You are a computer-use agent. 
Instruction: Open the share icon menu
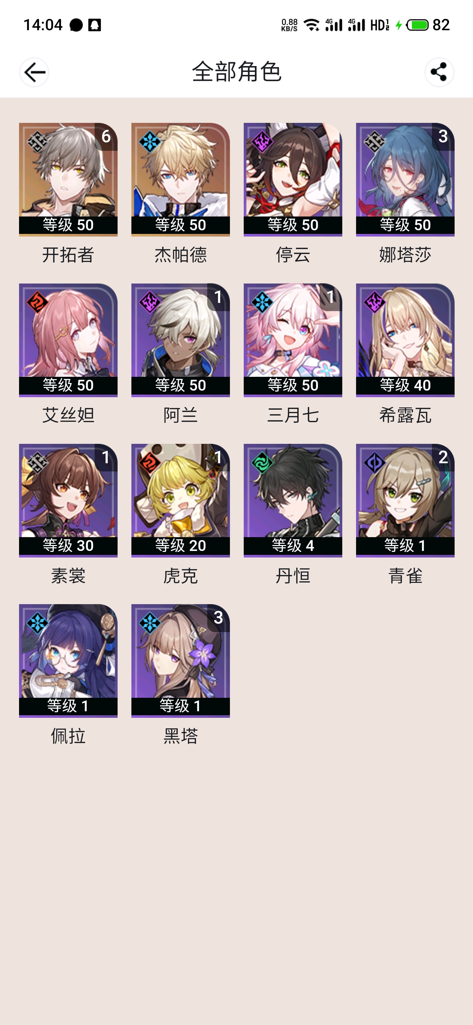pyautogui.click(x=439, y=72)
